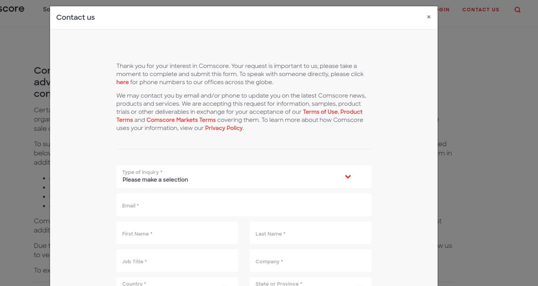538x286 pixels.
Task: Focus the Company field
Action: [x=310, y=260]
